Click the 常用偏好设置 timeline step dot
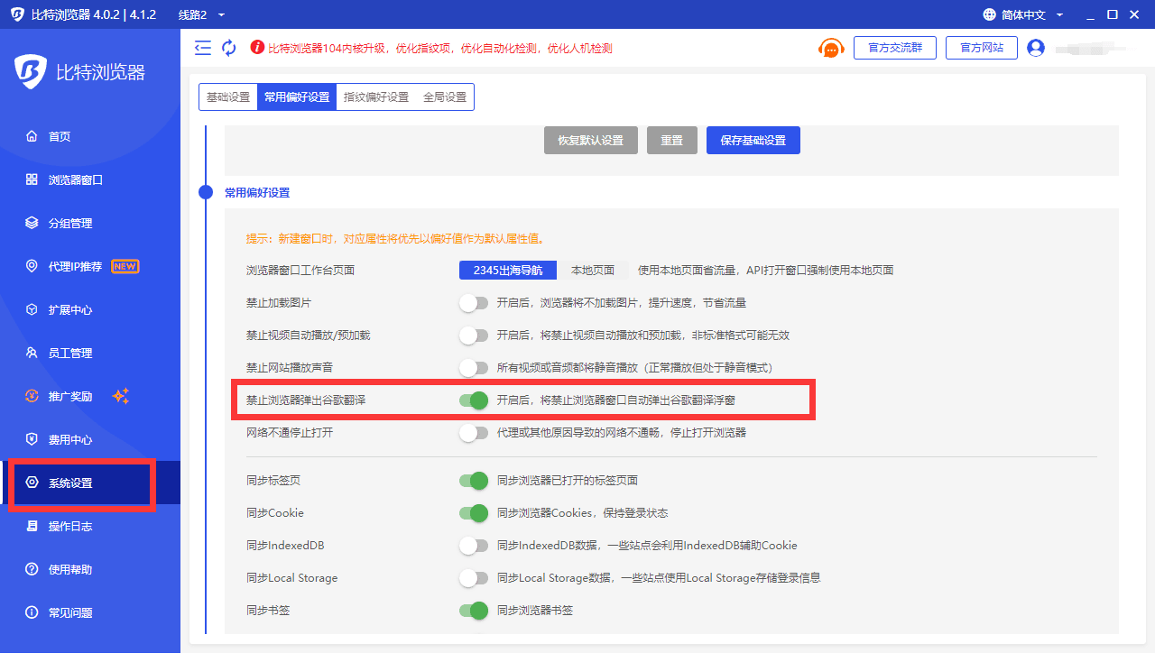Viewport: 1155px width, 653px height. tap(206, 192)
